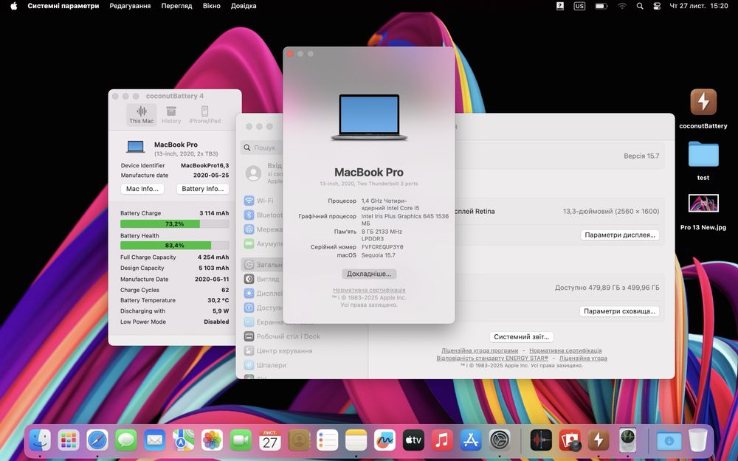
Task: Launch FaceTime from the Dock
Action: (x=241, y=441)
